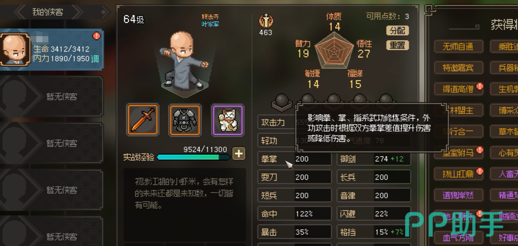Click the 分配 allocate points button
This screenshot has height=246, width=518.
[x=398, y=31]
